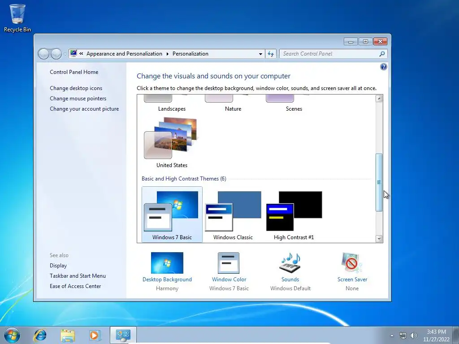
Task: Click the magnifier search icon
Action: click(382, 54)
